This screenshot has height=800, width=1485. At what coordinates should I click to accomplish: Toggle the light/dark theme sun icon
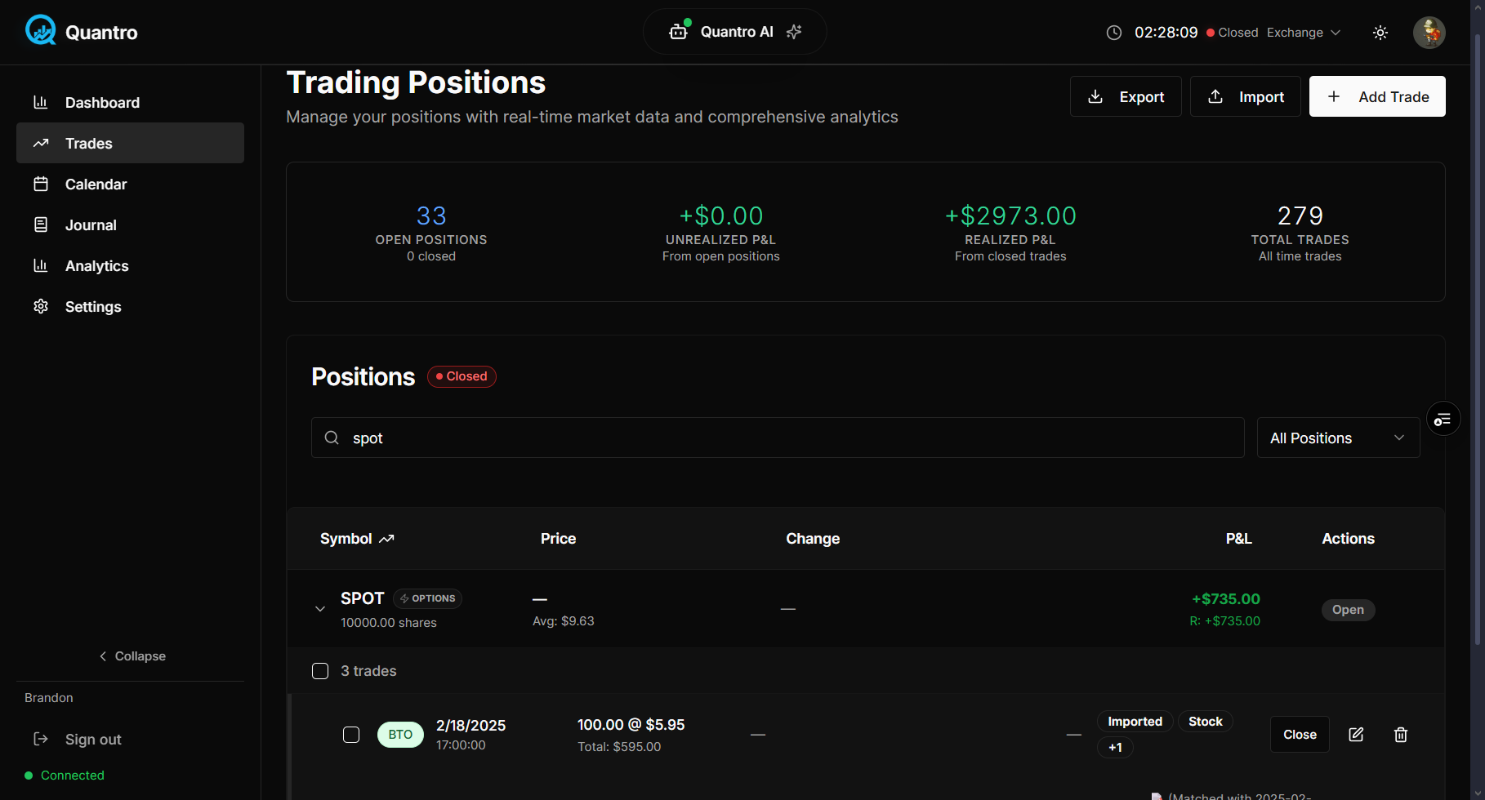point(1380,33)
